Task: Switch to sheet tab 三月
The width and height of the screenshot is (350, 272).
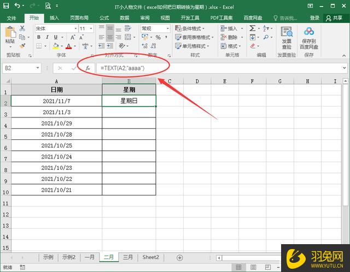Action: click(x=128, y=257)
